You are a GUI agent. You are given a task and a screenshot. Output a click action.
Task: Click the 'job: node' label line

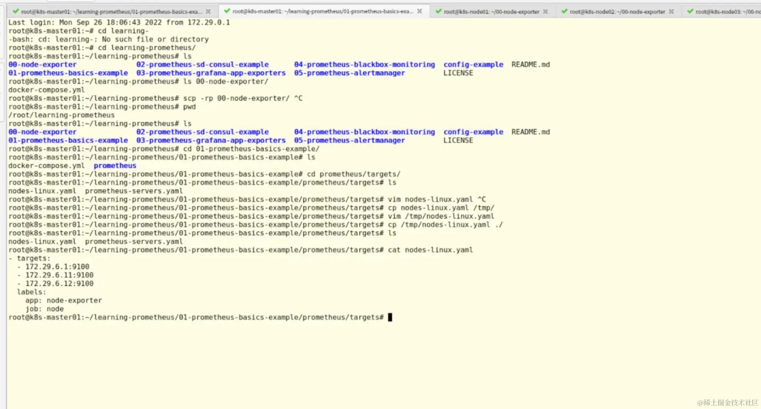[44, 310]
